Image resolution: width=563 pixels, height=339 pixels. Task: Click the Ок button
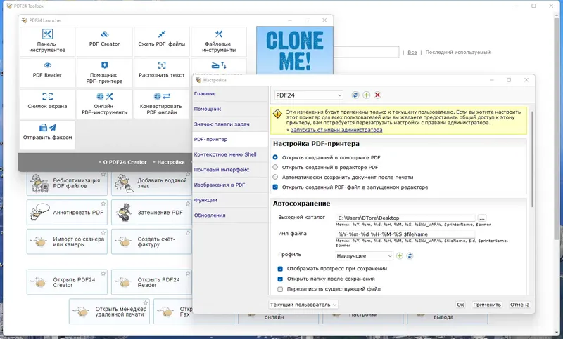[x=460, y=305]
